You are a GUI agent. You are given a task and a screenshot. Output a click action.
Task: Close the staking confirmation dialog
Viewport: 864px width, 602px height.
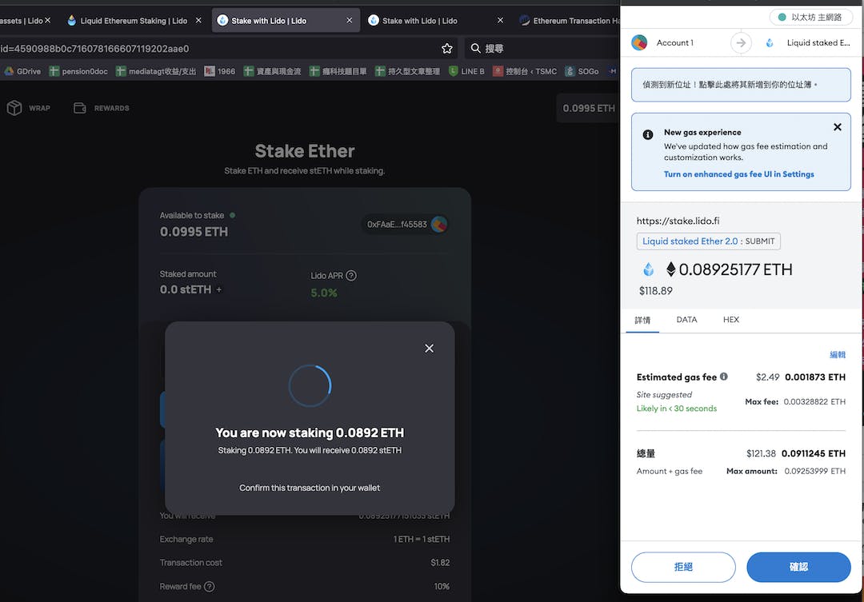(x=430, y=348)
